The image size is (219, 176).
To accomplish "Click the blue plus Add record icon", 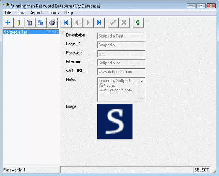I will [x=8, y=23].
